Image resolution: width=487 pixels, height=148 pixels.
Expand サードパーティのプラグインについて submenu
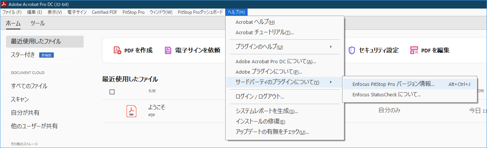pyautogui.click(x=284, y=82)
